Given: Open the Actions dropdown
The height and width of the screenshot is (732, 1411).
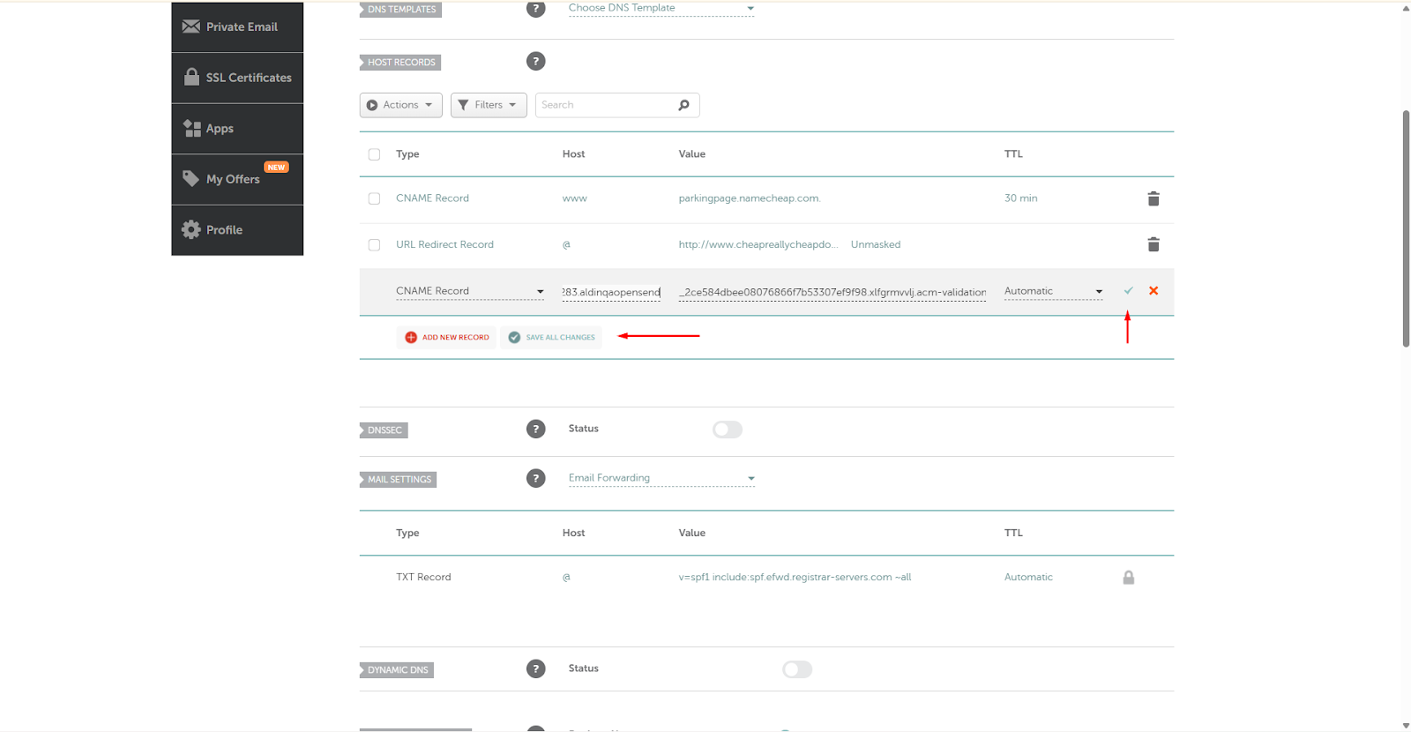Looking at the screenshot, I should tap(400, 105).
